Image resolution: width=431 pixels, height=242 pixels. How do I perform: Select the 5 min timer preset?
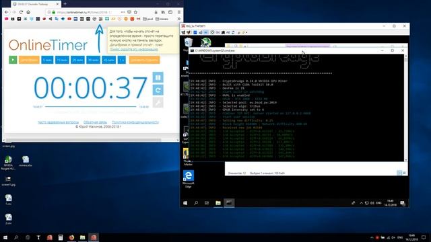(x=47, y=60)
